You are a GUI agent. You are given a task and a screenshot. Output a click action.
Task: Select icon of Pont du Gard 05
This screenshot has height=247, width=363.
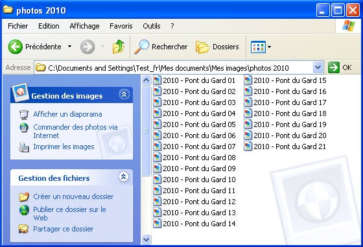pyautogui.click(x=157, y=124)
